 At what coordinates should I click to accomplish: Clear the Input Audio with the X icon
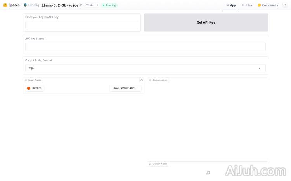tap(141, 80)
